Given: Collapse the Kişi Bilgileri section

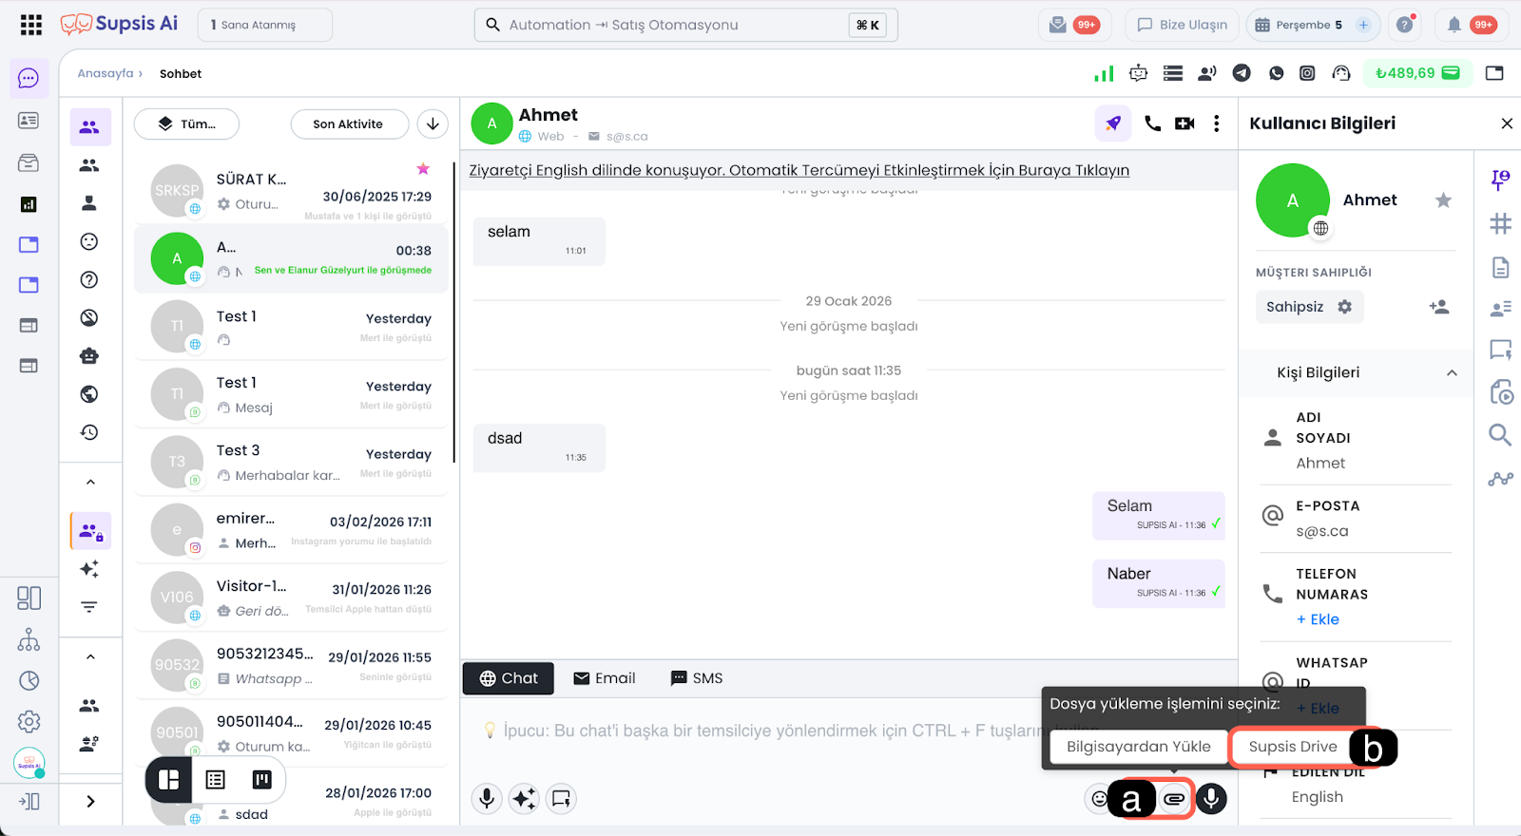Looking at the screenshot, I should (1451, 372).
